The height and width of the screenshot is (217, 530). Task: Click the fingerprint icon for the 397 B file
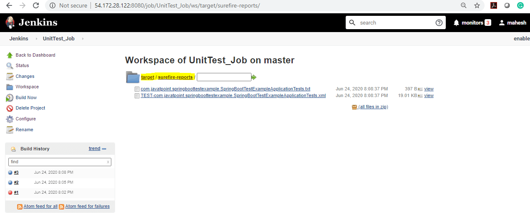420,89
